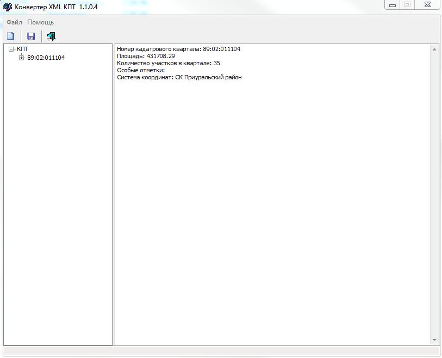Click the Система координат line

click(x=179, y=78)
